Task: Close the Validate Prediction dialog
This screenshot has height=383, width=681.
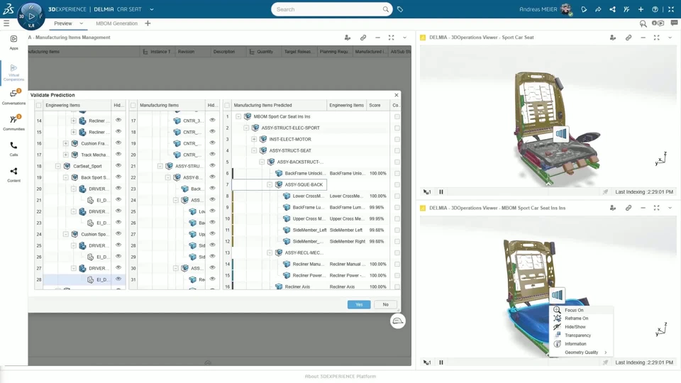Action: pyautogui.click(x=396, y=94)
